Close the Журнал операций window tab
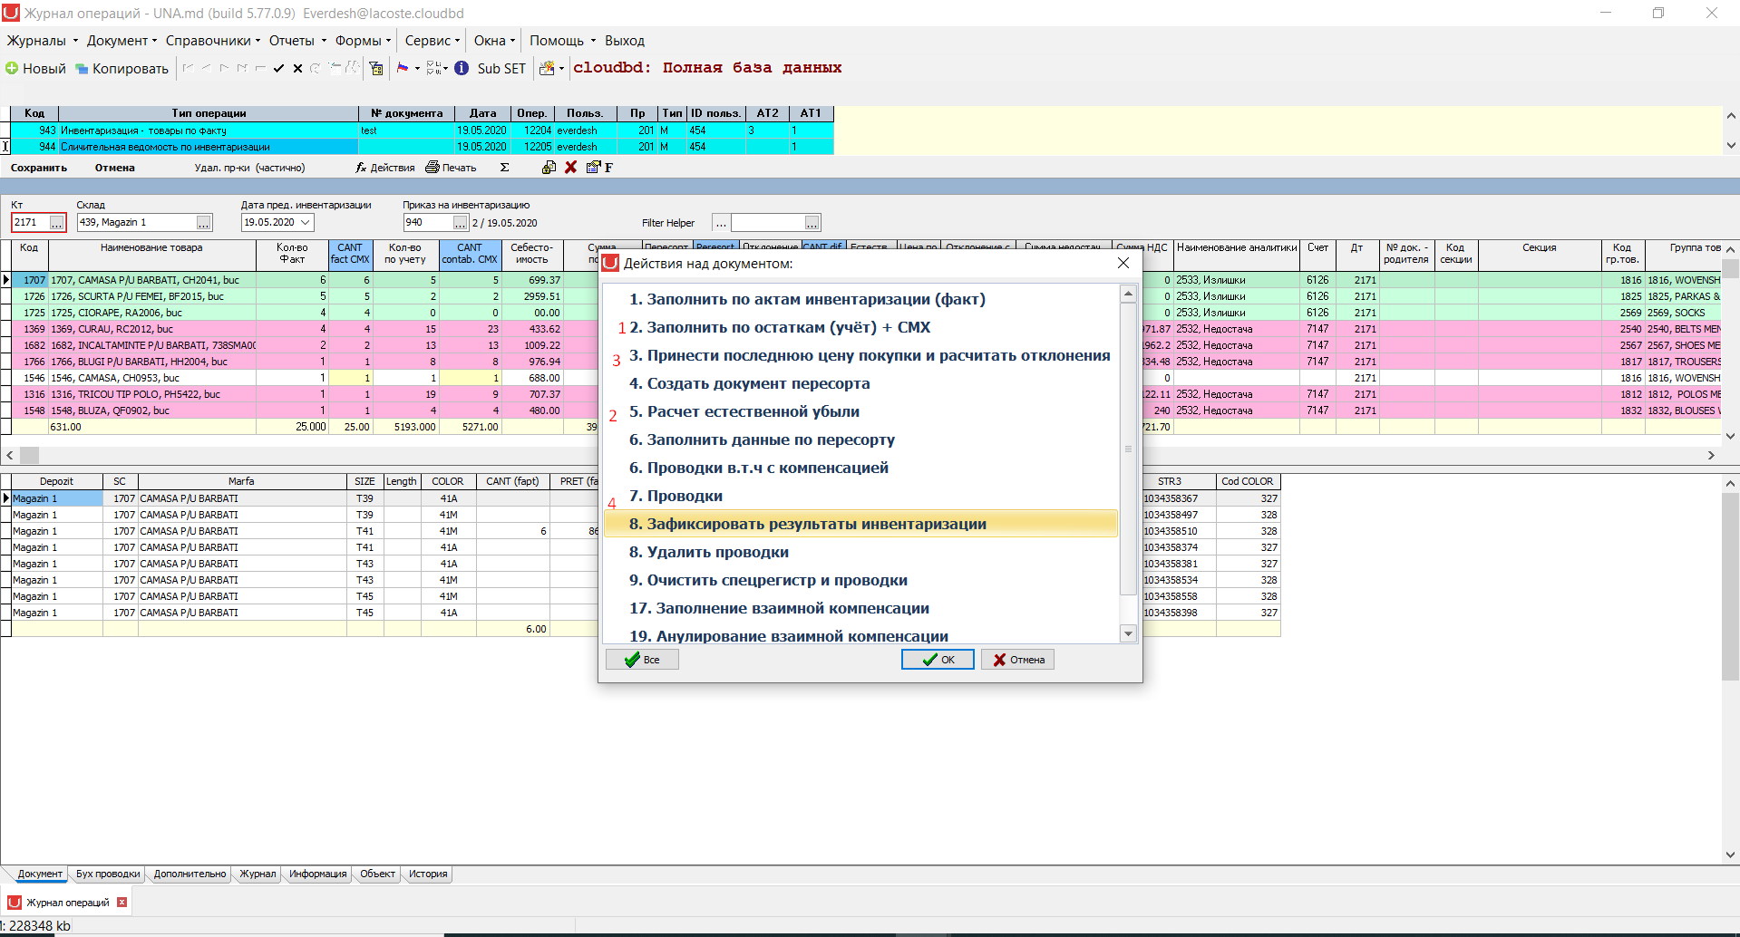 pyautogui.click(x=122, y=903)
